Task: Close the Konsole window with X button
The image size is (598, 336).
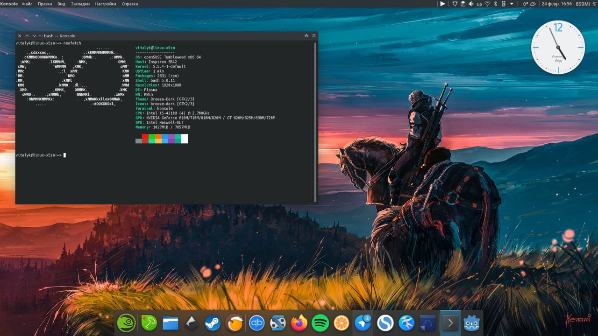Action: click(20, 36)
